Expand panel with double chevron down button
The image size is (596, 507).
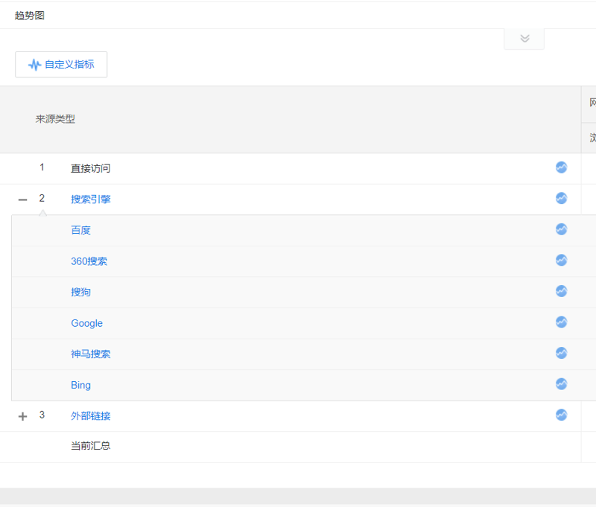click(524, 39)
